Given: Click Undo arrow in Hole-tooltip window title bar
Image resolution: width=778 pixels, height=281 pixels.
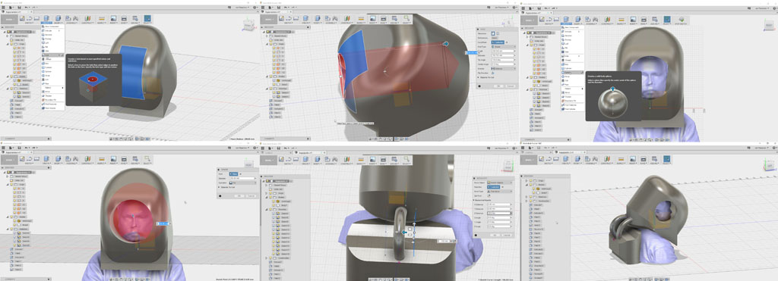Looking at the screenshot, I should point(26,8).
